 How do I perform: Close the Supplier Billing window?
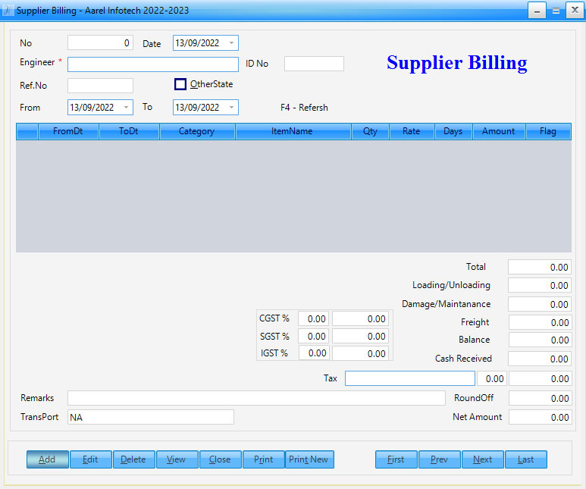(x=575, y=10)
